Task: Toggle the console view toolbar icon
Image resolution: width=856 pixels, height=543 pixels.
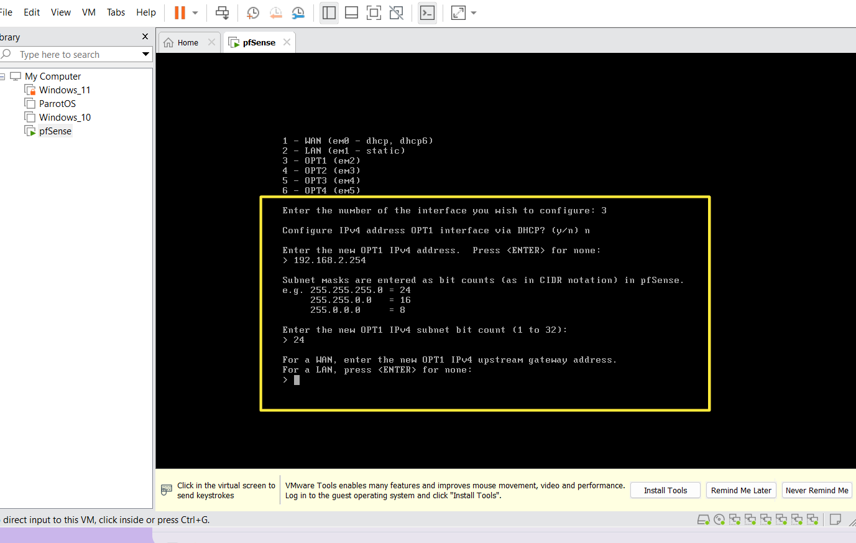Action: 428,12
